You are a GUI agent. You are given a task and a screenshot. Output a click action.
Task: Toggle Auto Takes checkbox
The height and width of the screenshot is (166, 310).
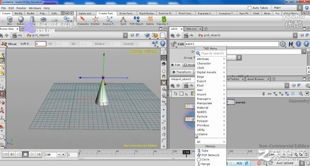coord(250,8)
